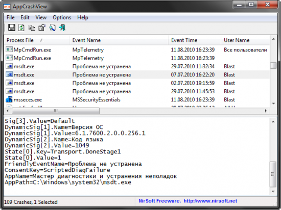Click the details pane vertical scrollbar thumb

tap(273, 174)
